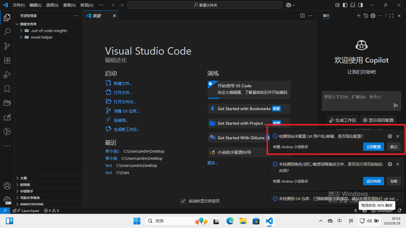The height and width of the screenshot is (228, 406).
Task: Click the 立即配置 button in Git notification
Action: (373, 147)
